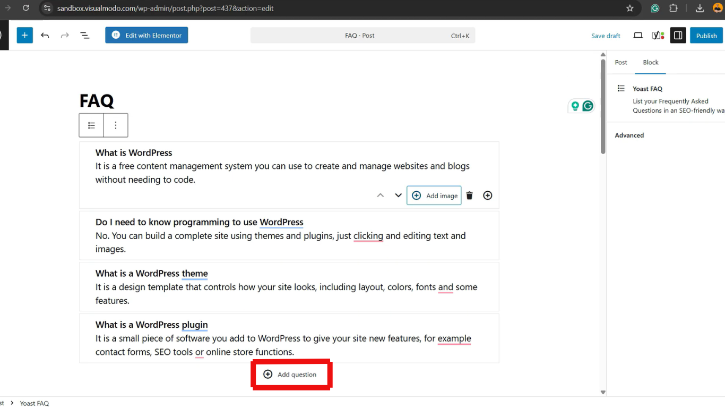Open the Grammarly browser extension
This screenshot has width=725, height=408.
click(x=655, y=8)
